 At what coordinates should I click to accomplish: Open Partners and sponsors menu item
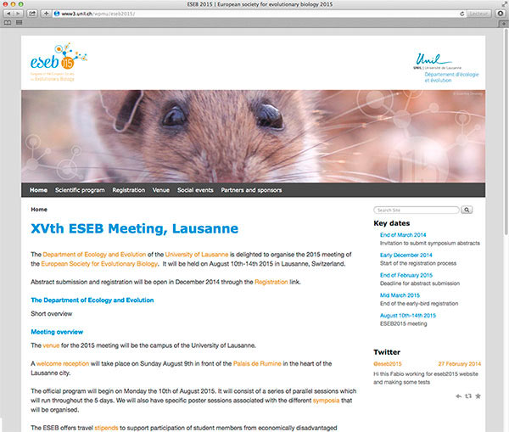251,190
